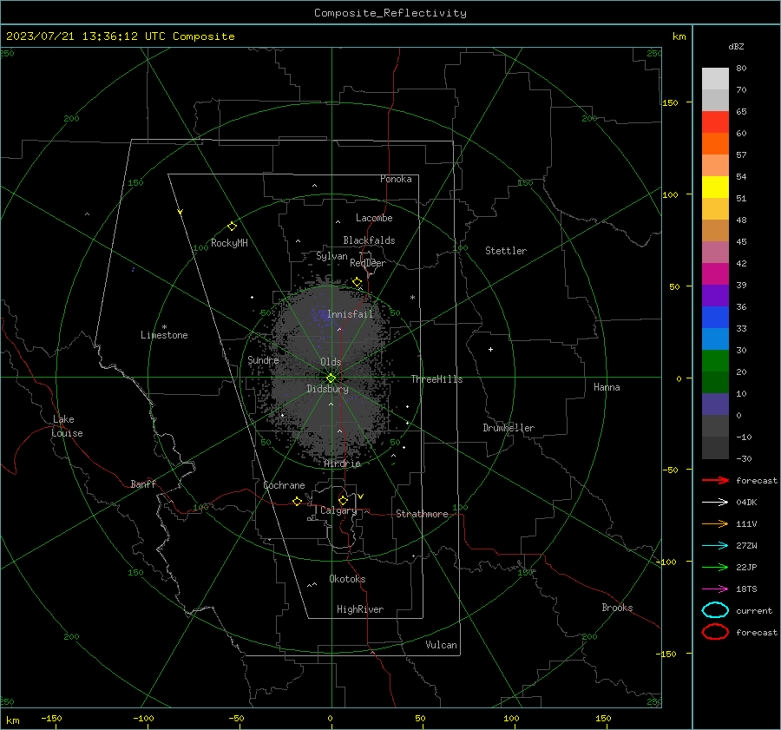Click the Didsbury town label
781x730 pixels.
click(327, 389)
